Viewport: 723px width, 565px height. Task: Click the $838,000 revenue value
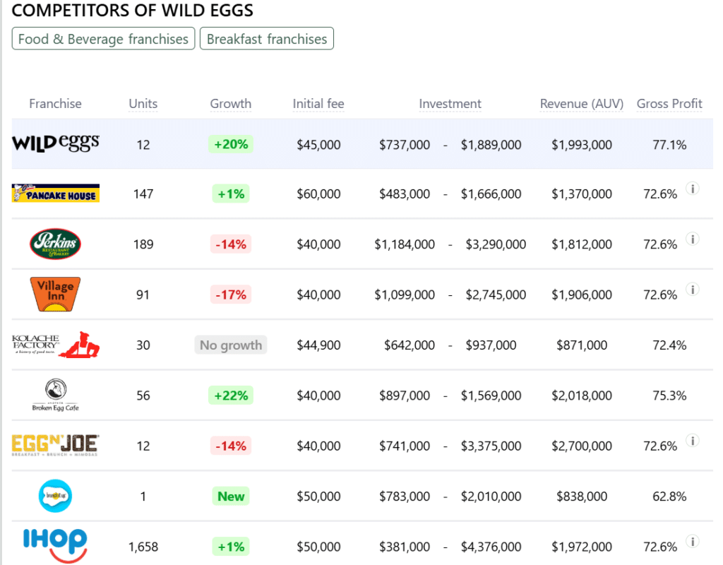point(582,496)
